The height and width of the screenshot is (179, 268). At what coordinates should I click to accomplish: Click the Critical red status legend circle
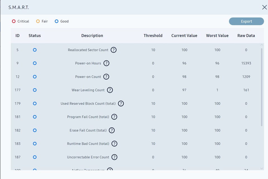(x=14, y=21)
